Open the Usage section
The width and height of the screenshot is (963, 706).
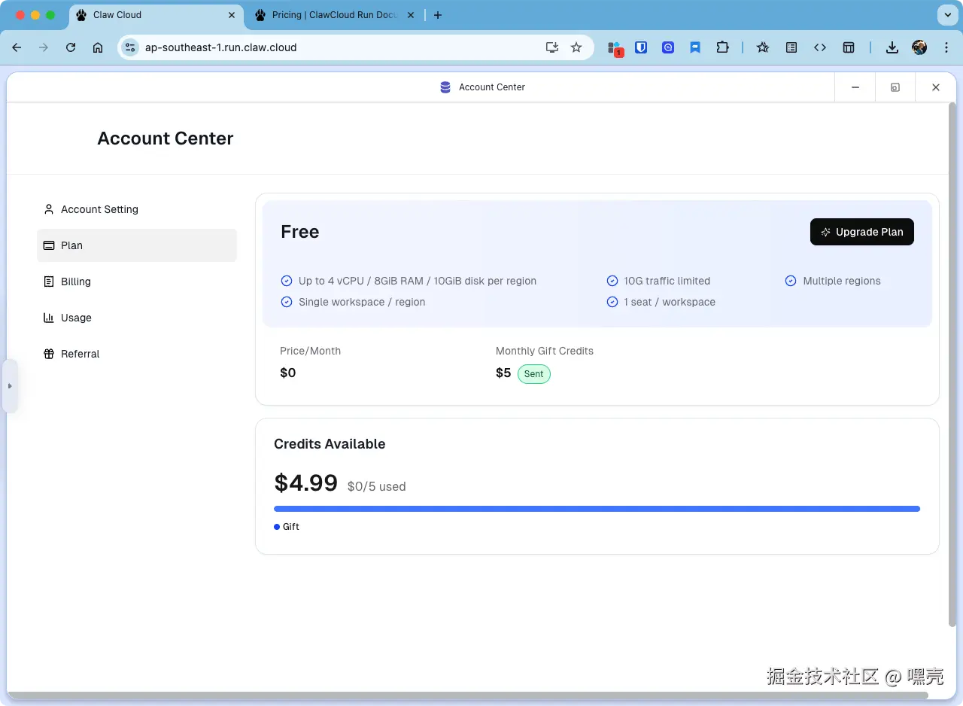pos(137,318)
